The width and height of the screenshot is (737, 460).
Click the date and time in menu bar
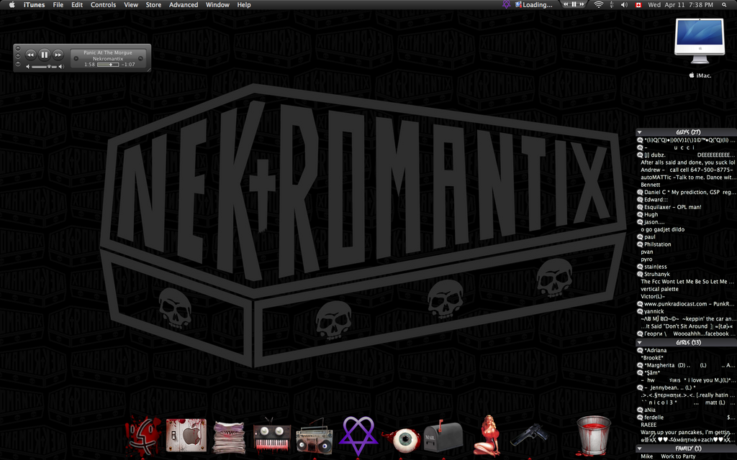[680, 5]
